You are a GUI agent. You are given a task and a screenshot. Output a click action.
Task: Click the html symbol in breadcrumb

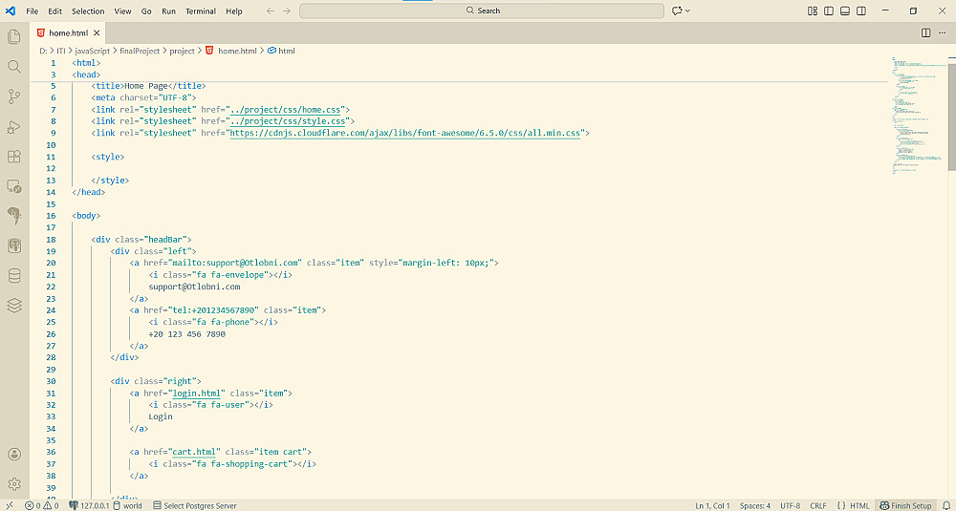[x=281, y=52]
